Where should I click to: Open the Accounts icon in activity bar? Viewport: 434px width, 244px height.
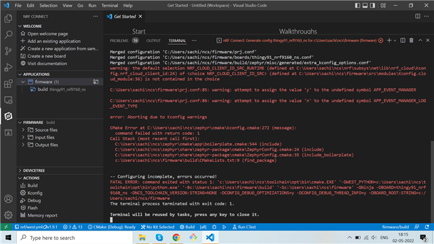[8, 199]
